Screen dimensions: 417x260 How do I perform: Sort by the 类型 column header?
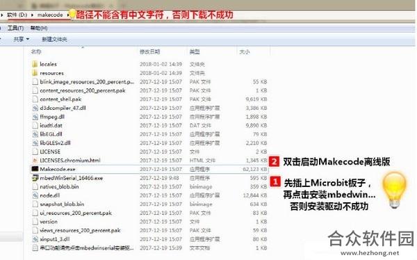195,51
